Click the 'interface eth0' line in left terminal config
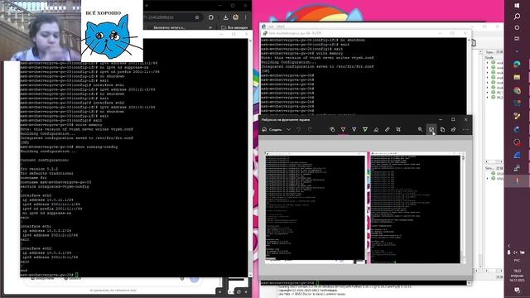Viewport: 530px width, 298px height. 36,195
